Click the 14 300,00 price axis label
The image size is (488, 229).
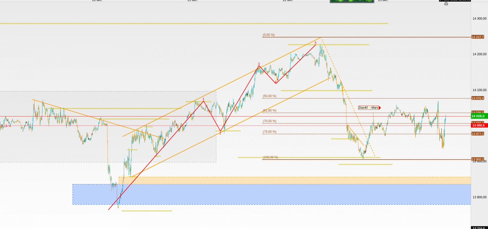(x=479, y=19)
